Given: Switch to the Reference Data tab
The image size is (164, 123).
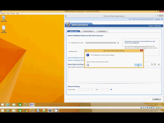Looking at the screenshot, I should point(74,31).
